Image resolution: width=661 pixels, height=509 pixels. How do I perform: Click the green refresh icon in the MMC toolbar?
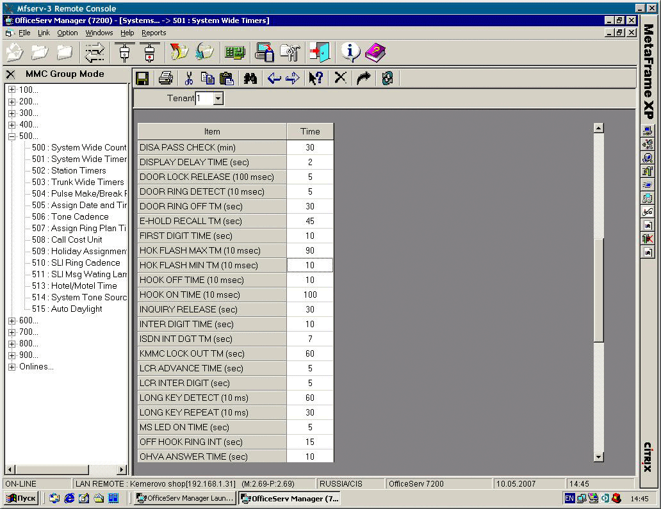point(388,78)
